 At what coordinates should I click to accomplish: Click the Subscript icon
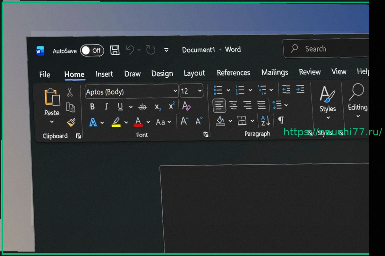point(158,107)
